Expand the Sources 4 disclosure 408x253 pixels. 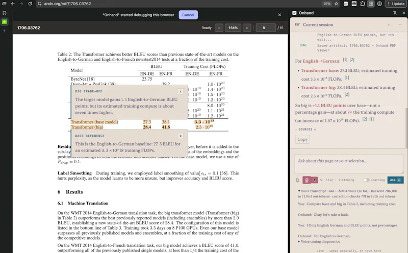[x=305, y=130]
